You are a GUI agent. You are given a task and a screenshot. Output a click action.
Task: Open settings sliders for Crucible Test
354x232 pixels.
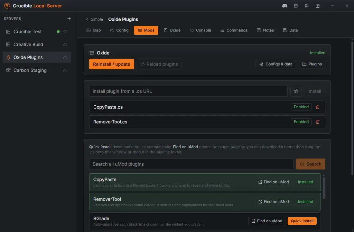coord(65,32)
